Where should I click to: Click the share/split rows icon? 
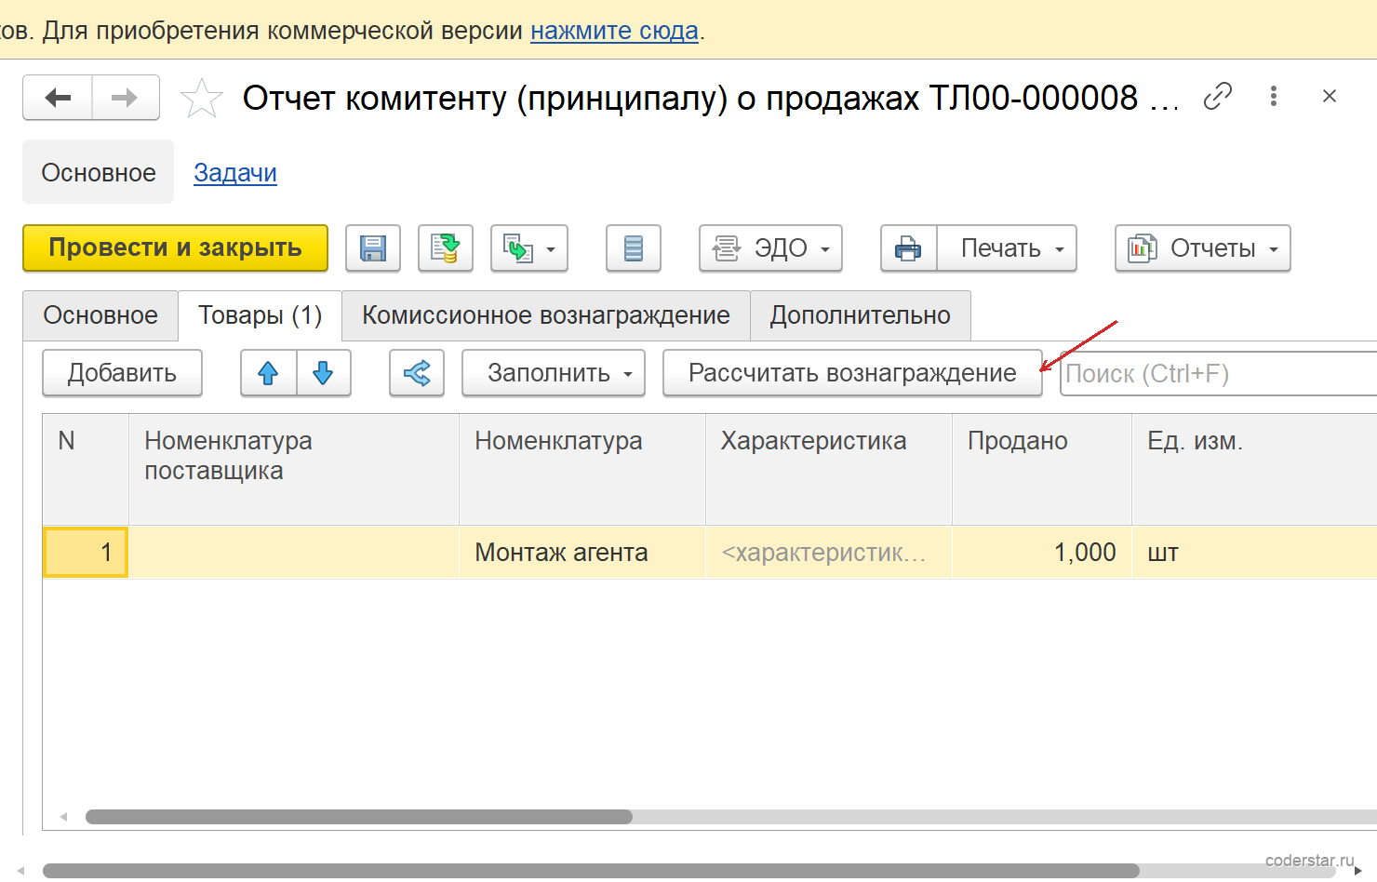point(417,373)
